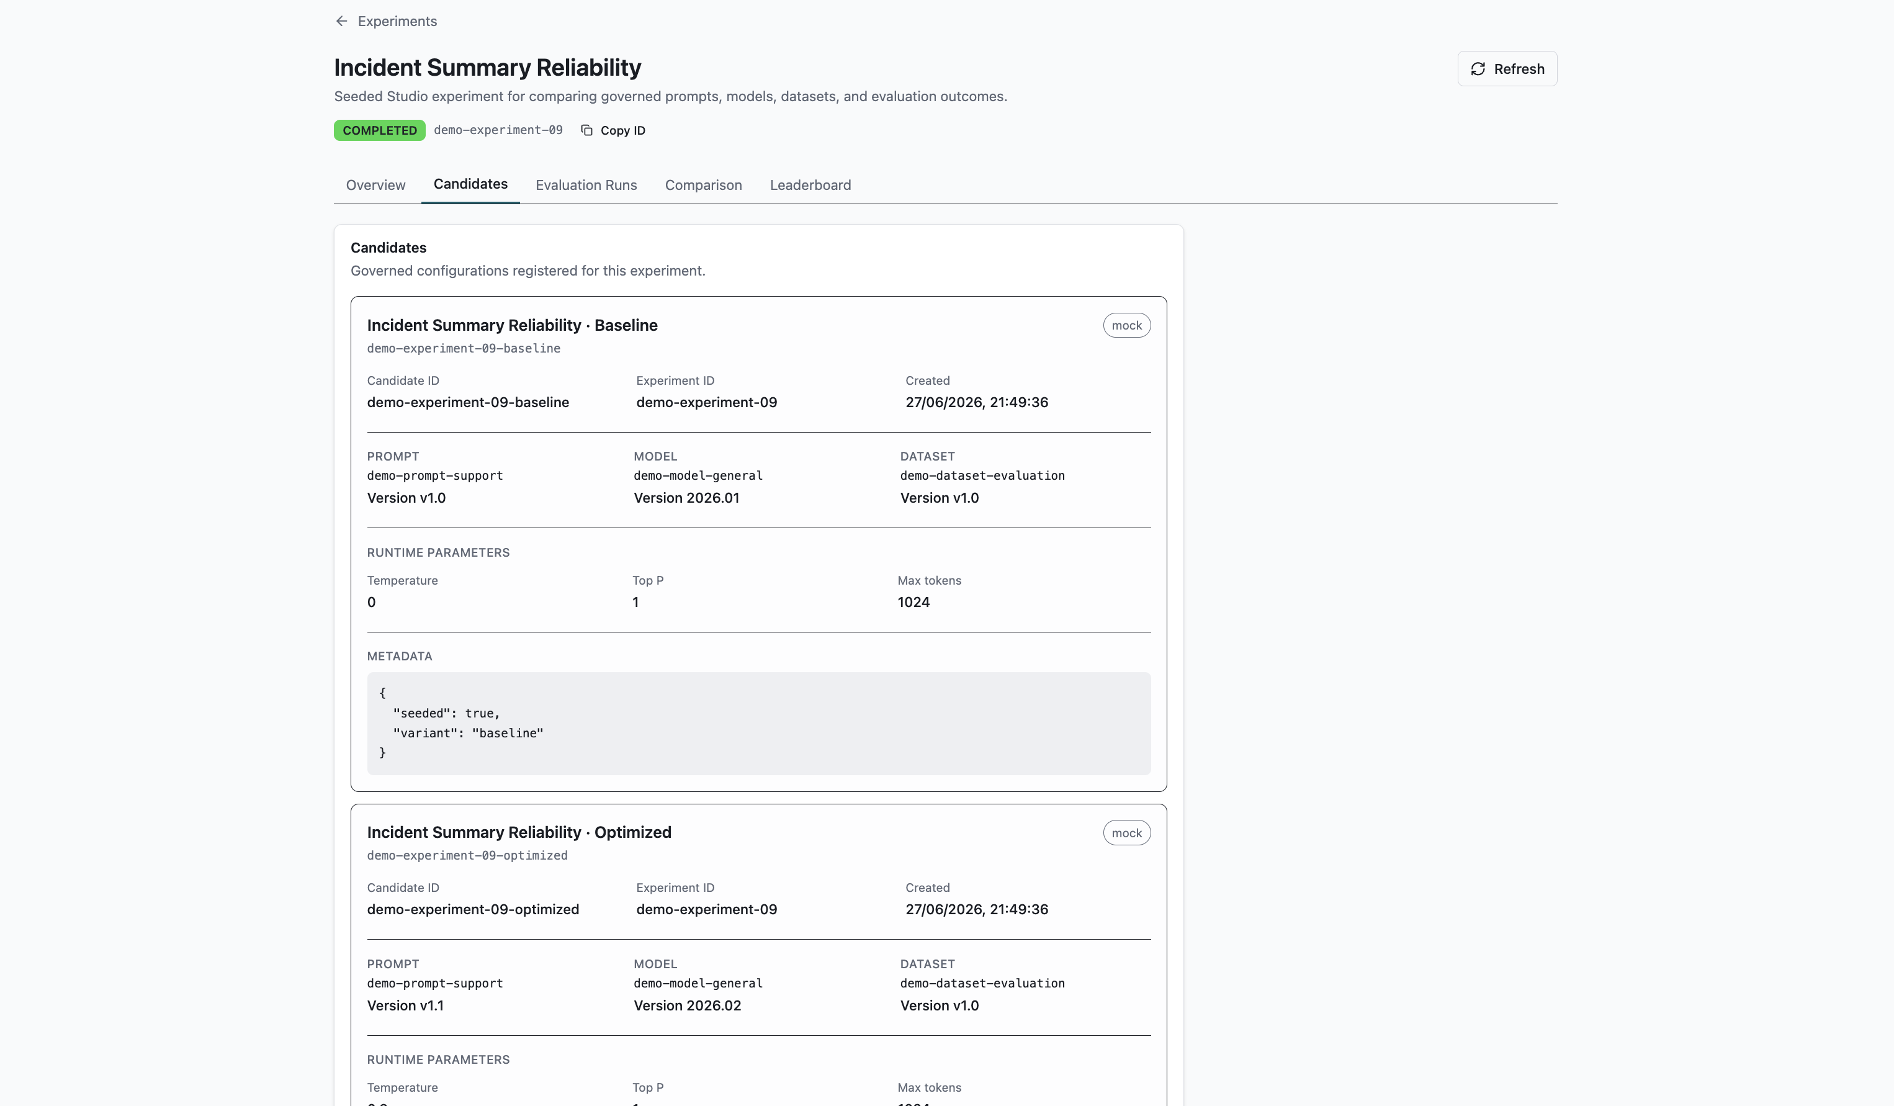This screenshot has width=1894, height=1106.
Task: Click Version v1.0 under Optimized DATASET
Action: click(x=940, y=1006)
